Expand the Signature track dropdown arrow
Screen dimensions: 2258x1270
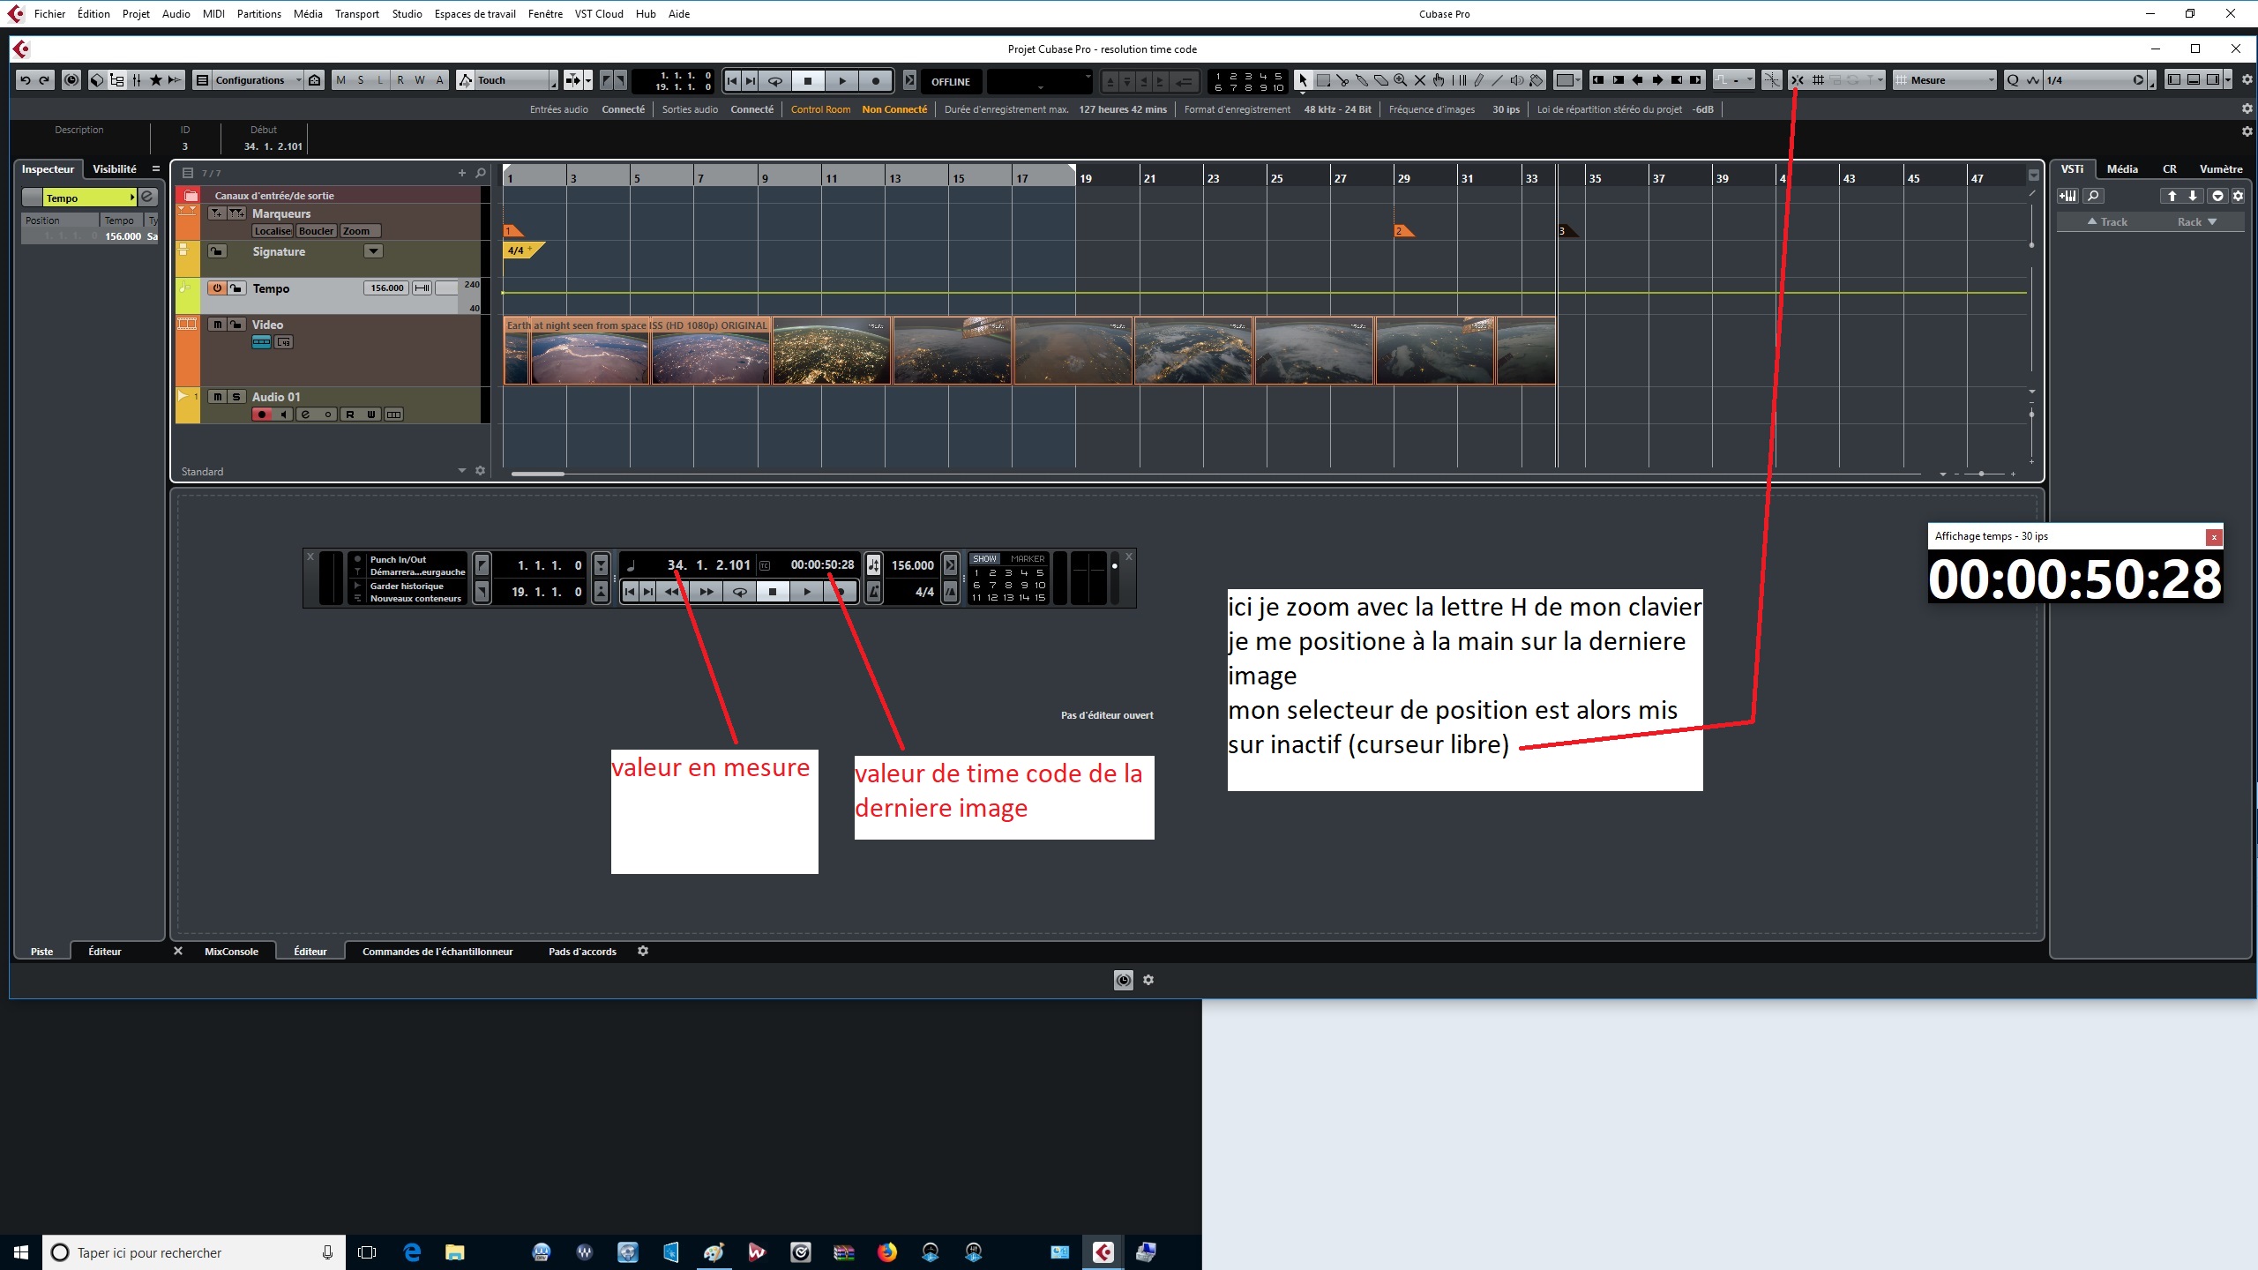(x=373, y=251)
